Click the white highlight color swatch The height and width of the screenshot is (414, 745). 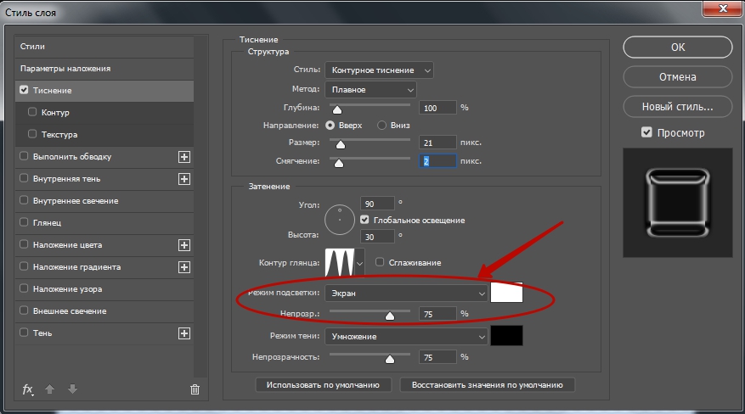click(506, 292)
